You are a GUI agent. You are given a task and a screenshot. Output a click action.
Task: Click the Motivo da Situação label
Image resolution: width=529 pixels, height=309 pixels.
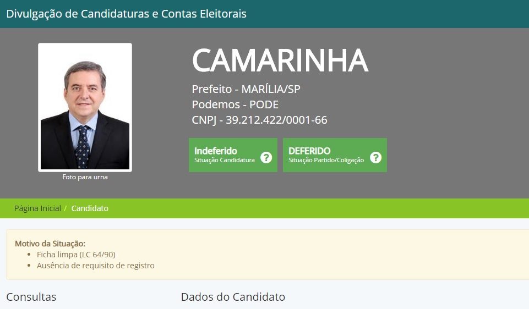click(x=50, y=244)
